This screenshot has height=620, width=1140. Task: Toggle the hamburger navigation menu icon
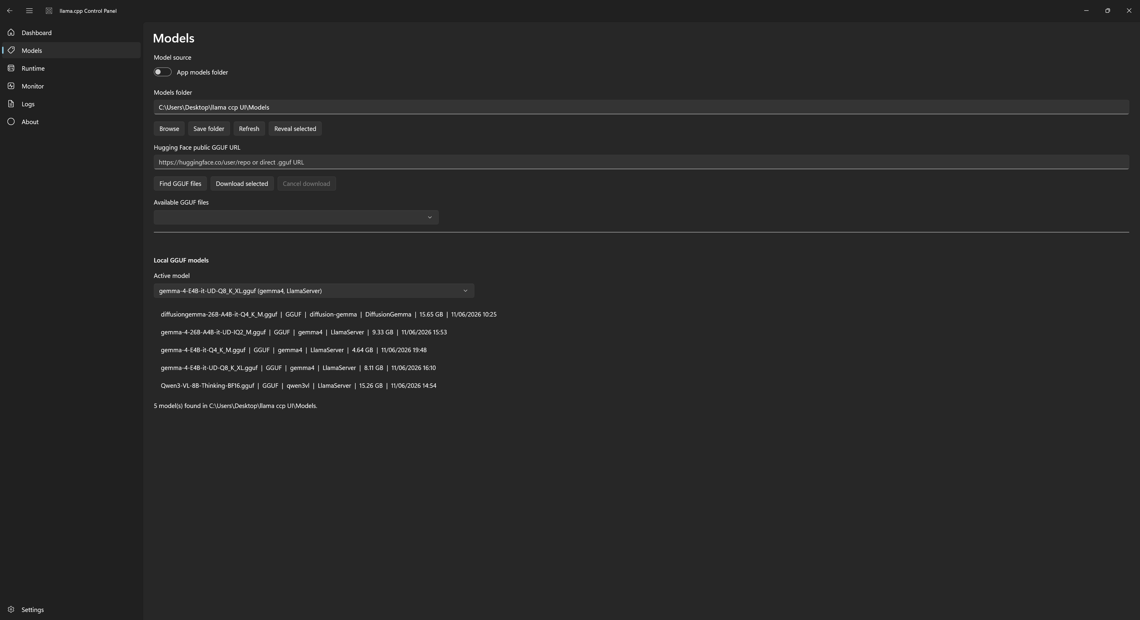click(x=29, y=11)
